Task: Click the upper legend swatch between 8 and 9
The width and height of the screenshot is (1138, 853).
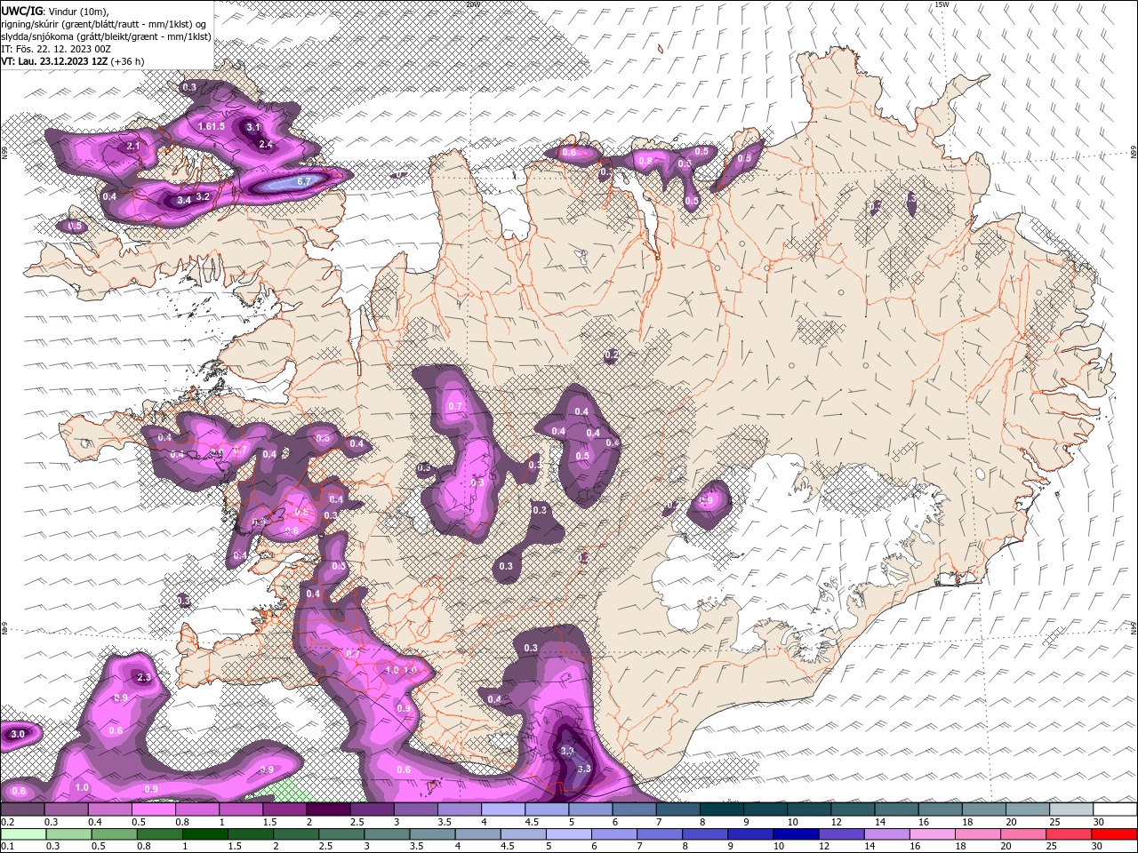Action: coord(722,809)
